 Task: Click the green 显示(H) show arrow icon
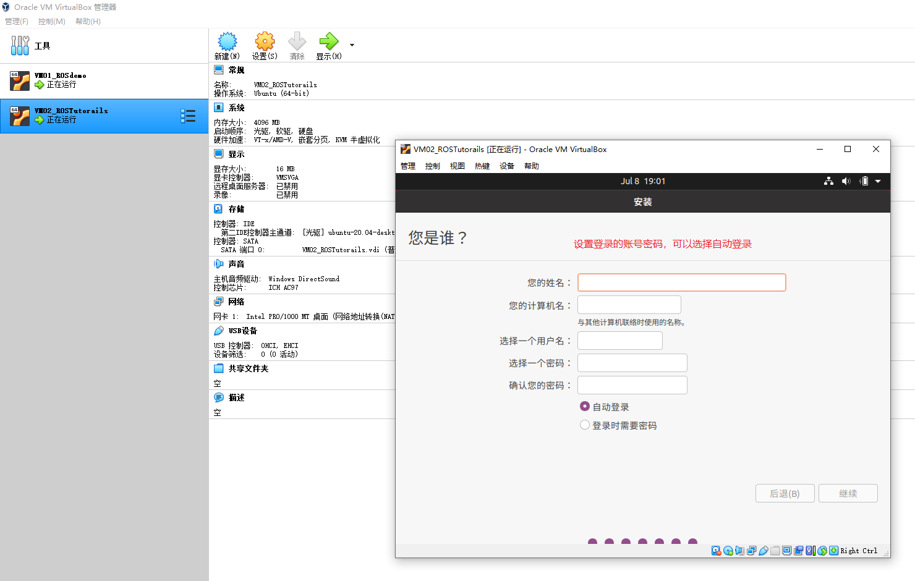328,43
